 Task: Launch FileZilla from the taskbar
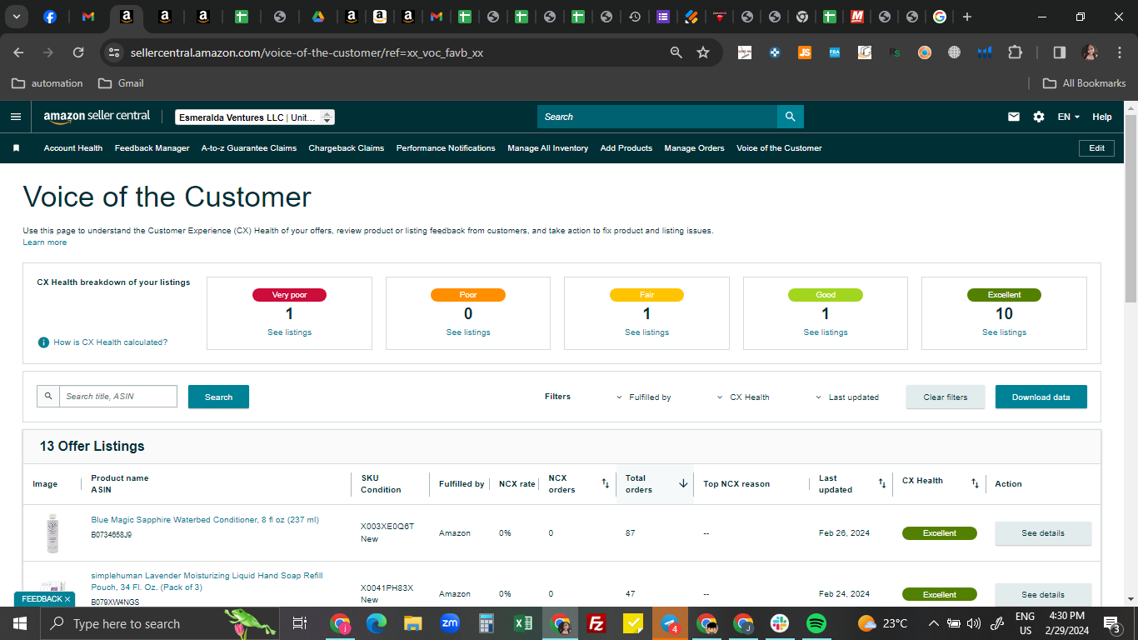596,623
